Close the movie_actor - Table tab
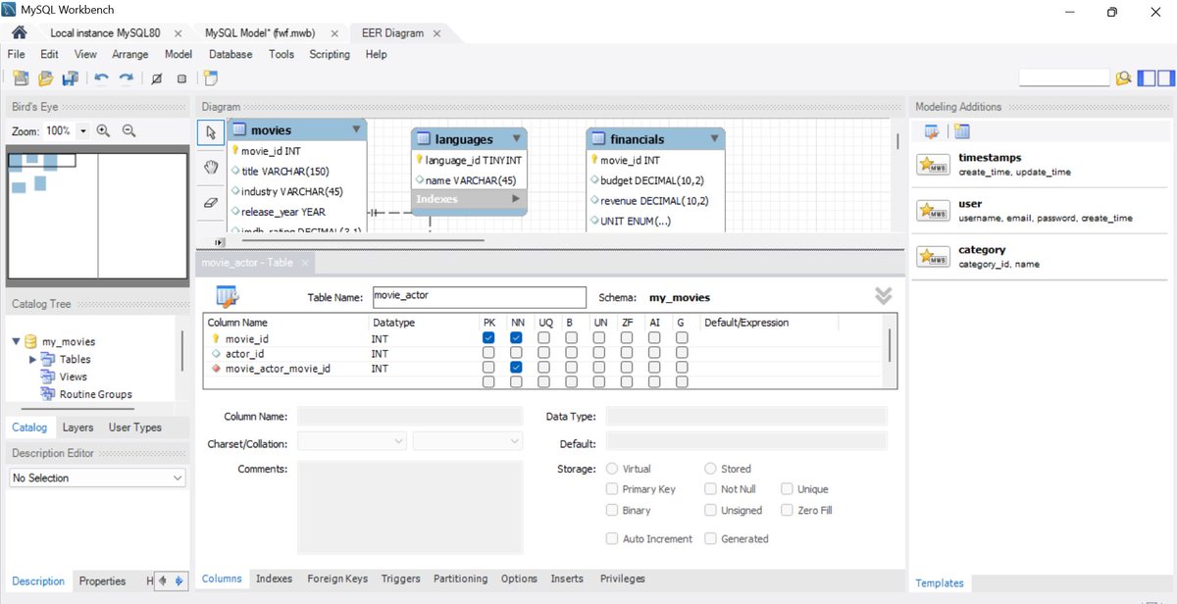 pos(305,263)
